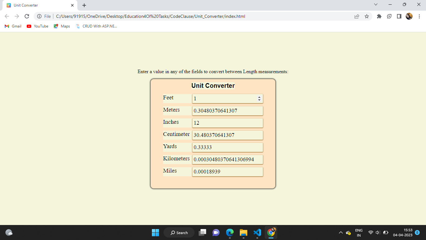Open Gmail from the bookmarks bar

12,26
